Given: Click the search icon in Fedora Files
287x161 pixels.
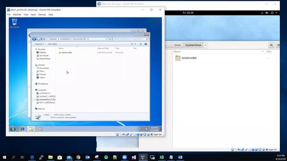Looking at the screenshot, I should point(271,45).
